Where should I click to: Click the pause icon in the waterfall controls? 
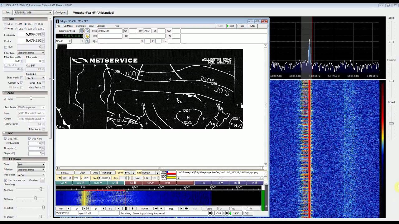[x=126, y=209]
